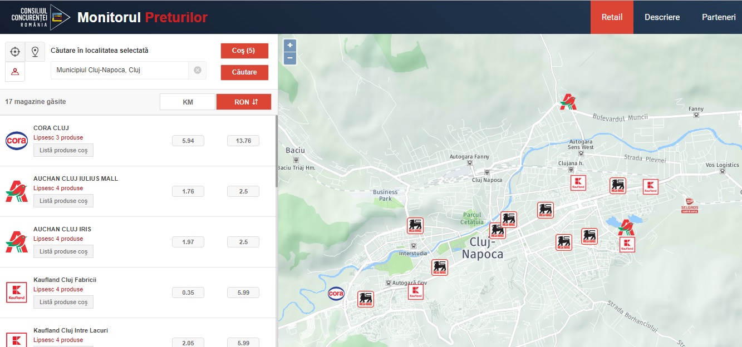Image resolution: width=742 pixels, height=347 pixels.
Task: Select the Kaufland Cluj Fabricii store name
Action: tap(65, 280)
